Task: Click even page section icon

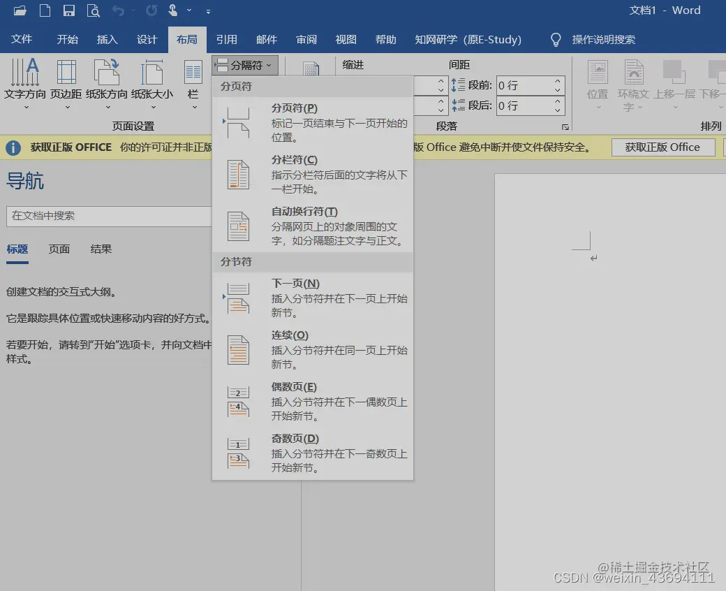Action: click(x=239, y=402)
